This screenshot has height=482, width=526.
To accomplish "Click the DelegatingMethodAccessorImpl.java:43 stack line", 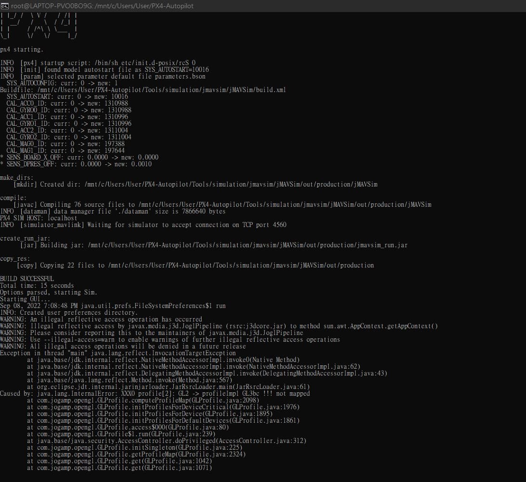I will pos(207,373).
